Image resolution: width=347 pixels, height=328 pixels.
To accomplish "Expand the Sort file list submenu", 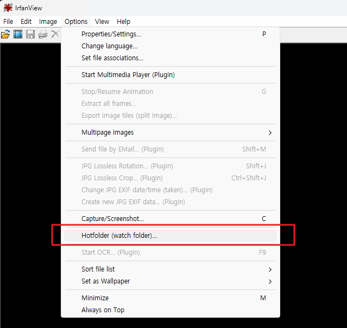I will click(x=171, y=269).
